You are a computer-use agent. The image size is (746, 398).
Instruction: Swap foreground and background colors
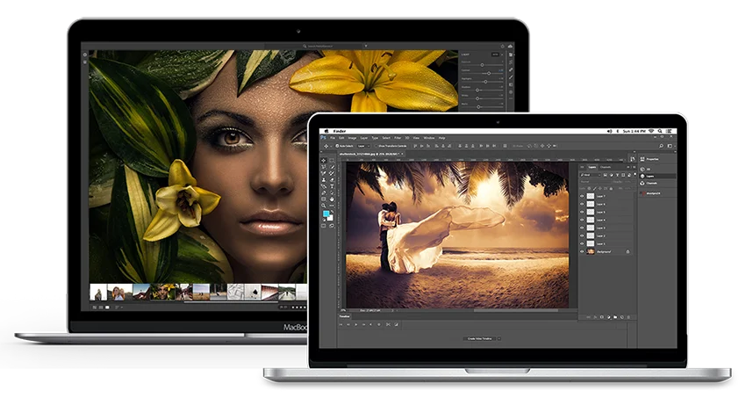click(332, 212)
